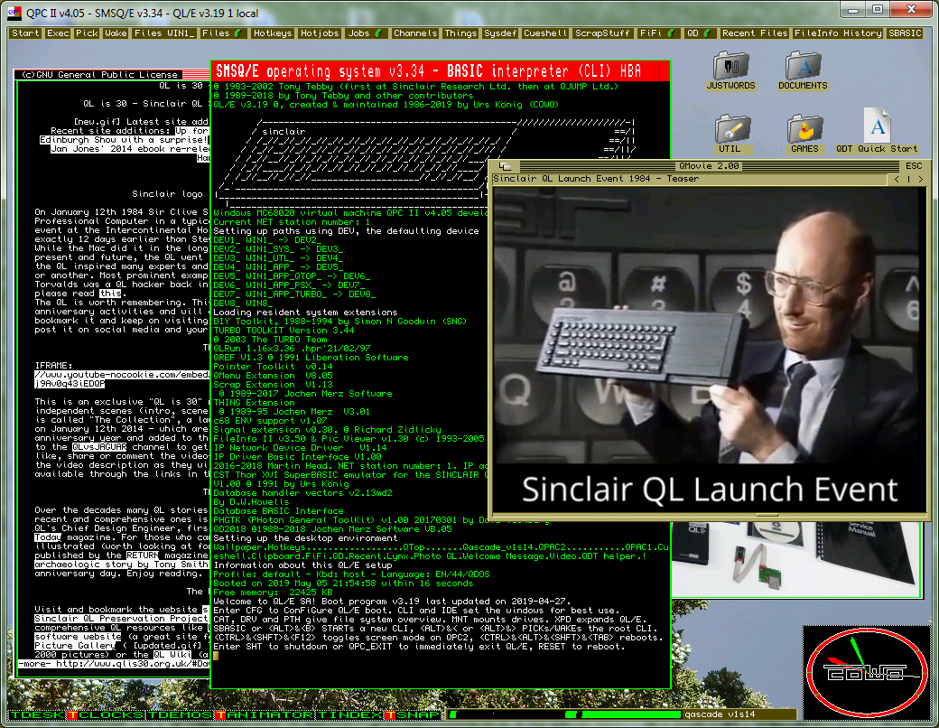The height and width of the screenshot is (728, 939).
Task: Follow the Jan Jones' 2014 ebook link
Action: pyautogui.click(x=130, y=149)
